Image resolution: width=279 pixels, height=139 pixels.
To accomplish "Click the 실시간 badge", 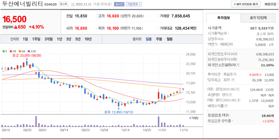I will pos(119,4).
